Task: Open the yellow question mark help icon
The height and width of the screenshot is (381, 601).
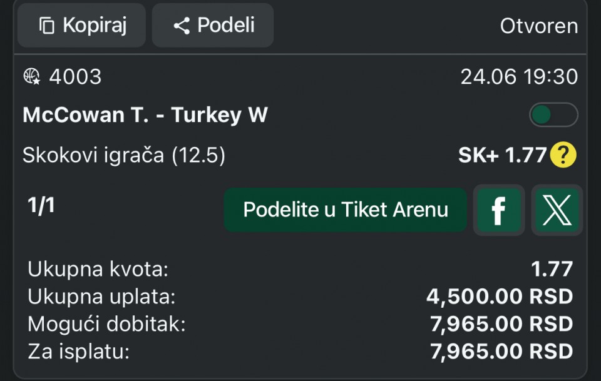Action: (563, 155)
